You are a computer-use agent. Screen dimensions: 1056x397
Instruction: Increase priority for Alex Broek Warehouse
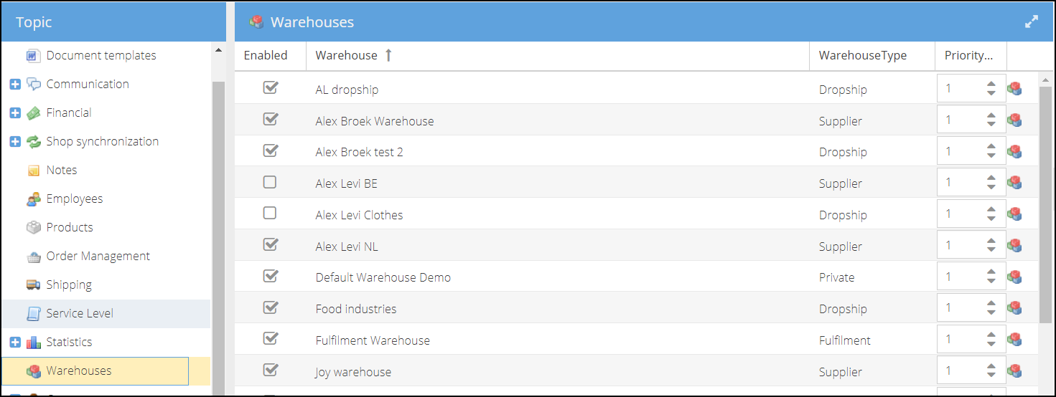[991, 115]
